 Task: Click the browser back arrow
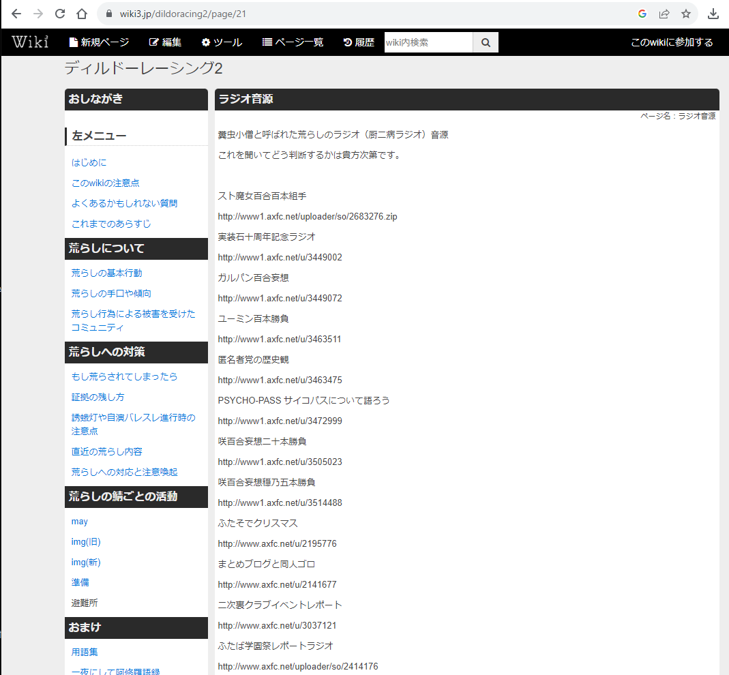[x=16, y=14]
